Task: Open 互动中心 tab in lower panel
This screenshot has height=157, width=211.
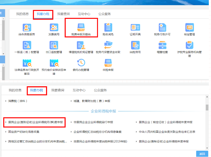Action: pyautogui.click(x=79, y=90)
